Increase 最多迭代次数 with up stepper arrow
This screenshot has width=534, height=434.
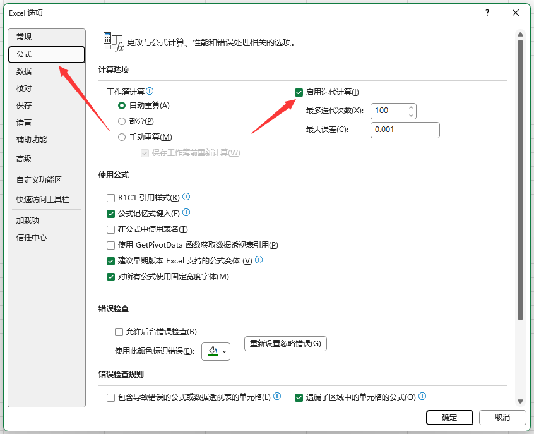[x=411, y=107]
